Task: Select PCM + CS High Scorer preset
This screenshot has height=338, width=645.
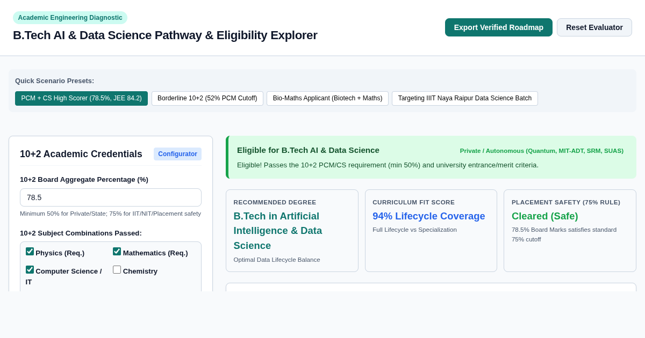Action: click(81, 98)
